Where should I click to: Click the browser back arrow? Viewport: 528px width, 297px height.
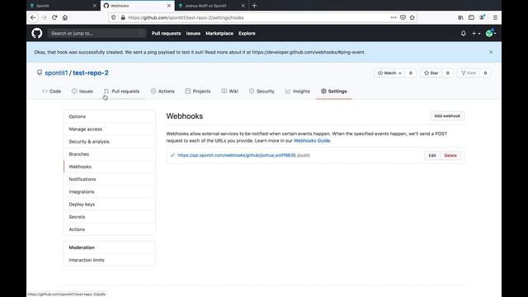[33, 17]
